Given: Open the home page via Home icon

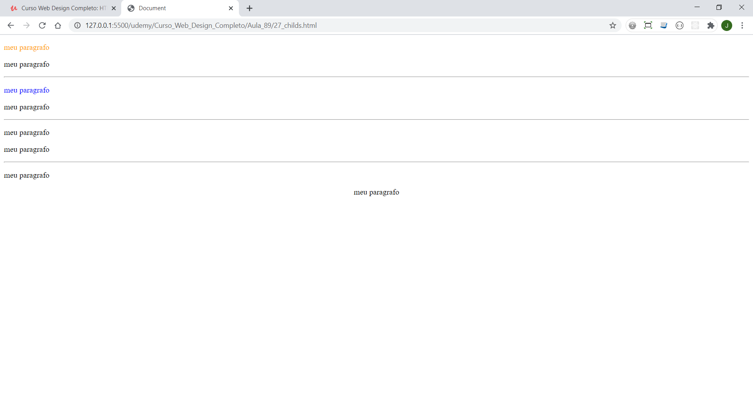Looking at the screenshot, I should pyautogui.click(x=58, y=25).
